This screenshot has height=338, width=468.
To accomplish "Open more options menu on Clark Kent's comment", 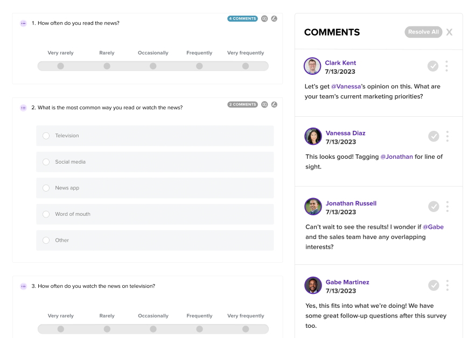I will 446,66.
